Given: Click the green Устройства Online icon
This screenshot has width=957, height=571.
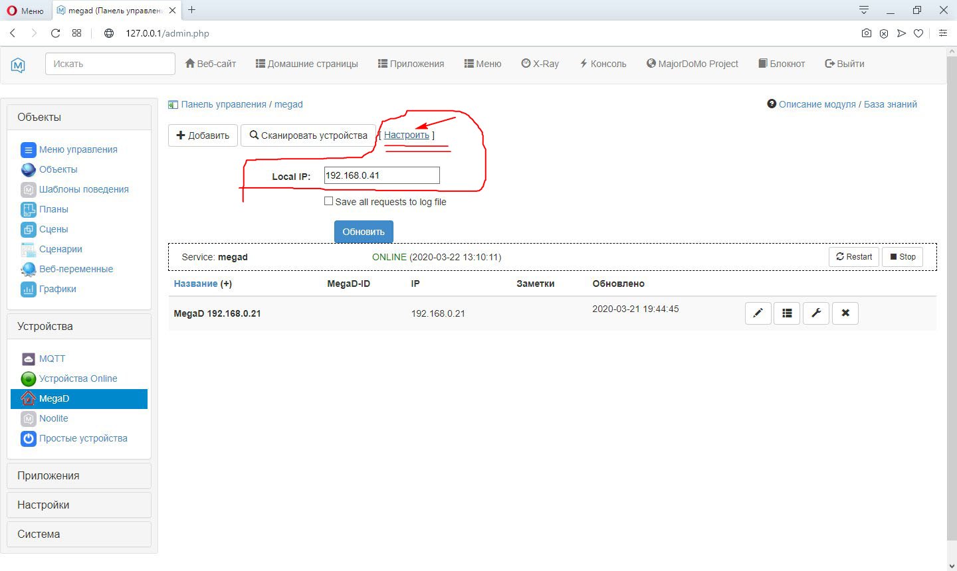Looking at the screenshot, I should click(x=28, y=378).
